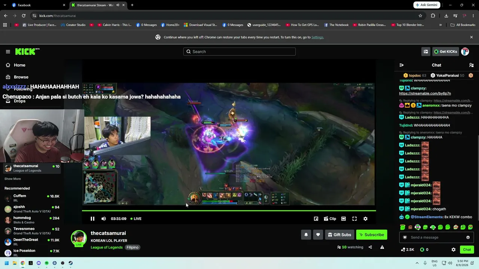Open Home in the sidebar
Image resolution: width=479 pixels, height=269 pixels.
(x=16, y=65)
